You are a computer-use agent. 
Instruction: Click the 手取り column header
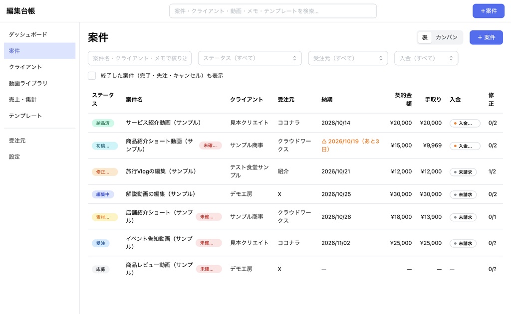(x=433, y=100)
